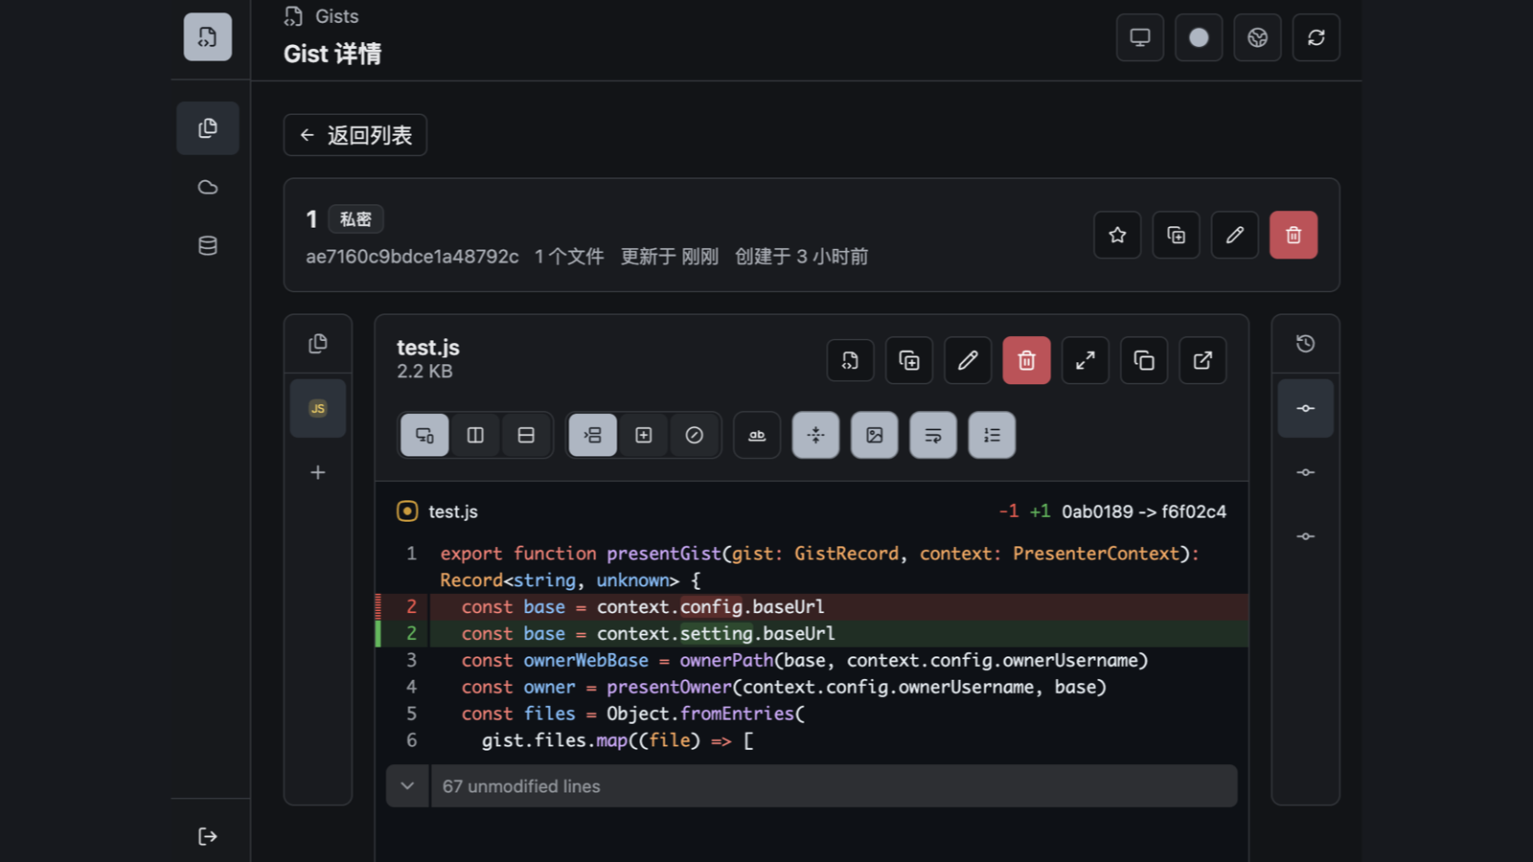Select plus-box classic diff indicator style
The width and height of the screenshot is (1533, 862).
[x=644, y=435]
